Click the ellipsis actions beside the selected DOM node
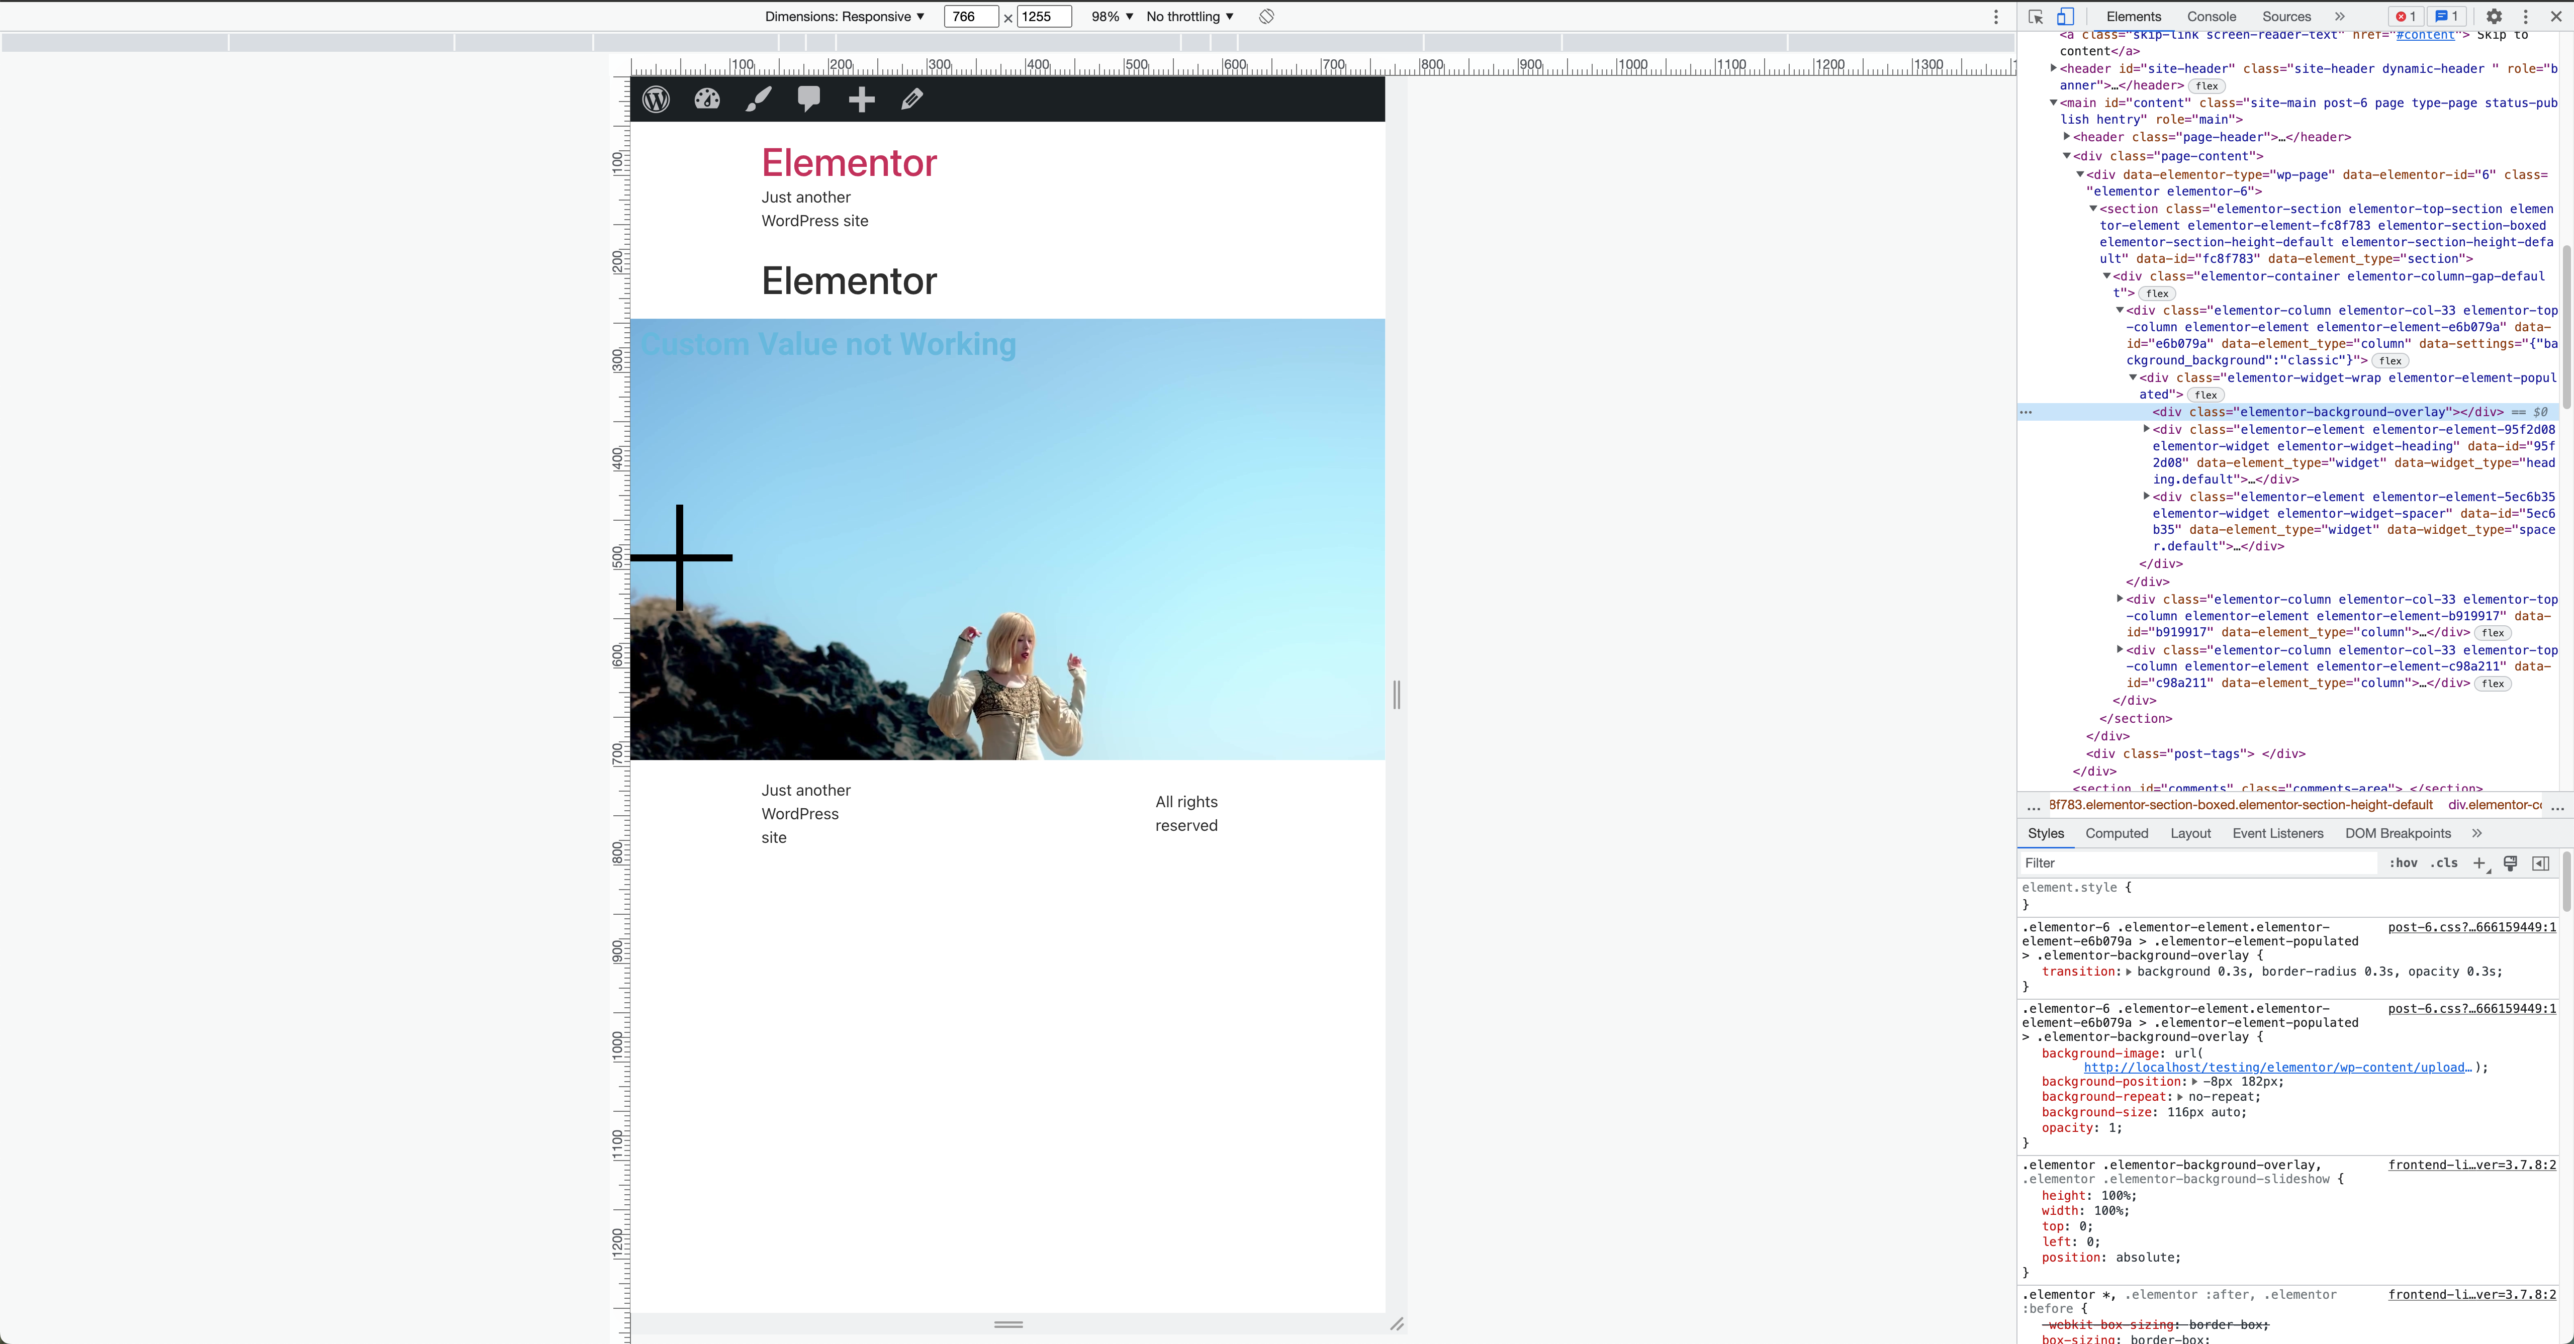Viewport: 2574px width, 1344px height. [x=2027, y=412]
